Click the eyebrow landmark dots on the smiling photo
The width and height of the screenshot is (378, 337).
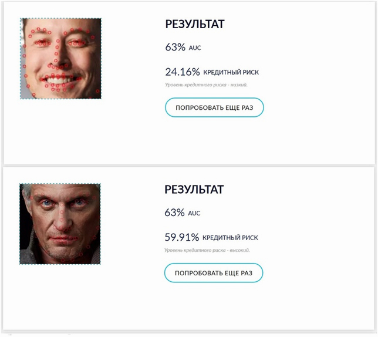[x=62, y=32]
